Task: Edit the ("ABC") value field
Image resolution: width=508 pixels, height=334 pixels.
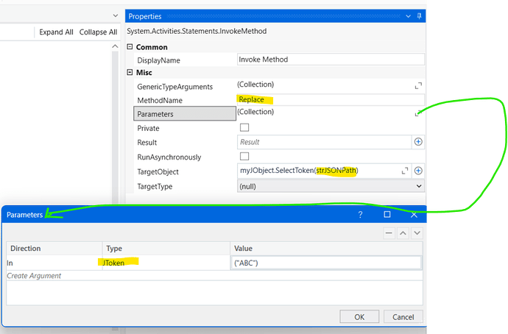Action: pyautogui.click(x=326, y=263)
